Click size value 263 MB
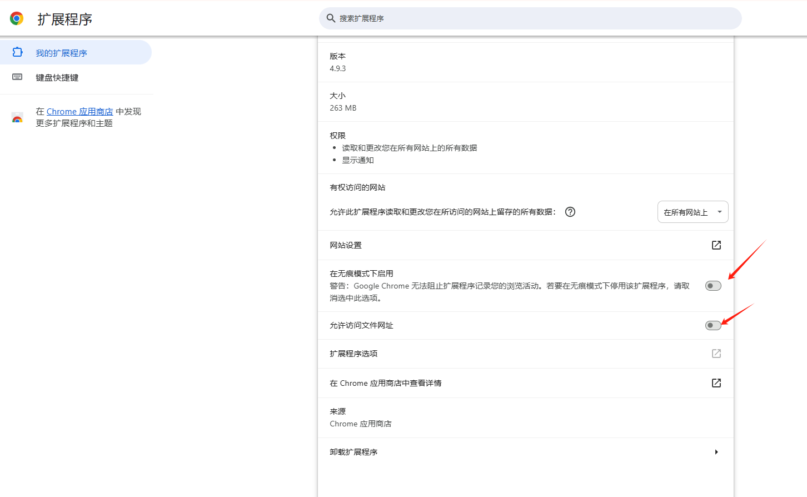Screen dimensions: 807x497 pyautogui.click(x=343, y=108)
